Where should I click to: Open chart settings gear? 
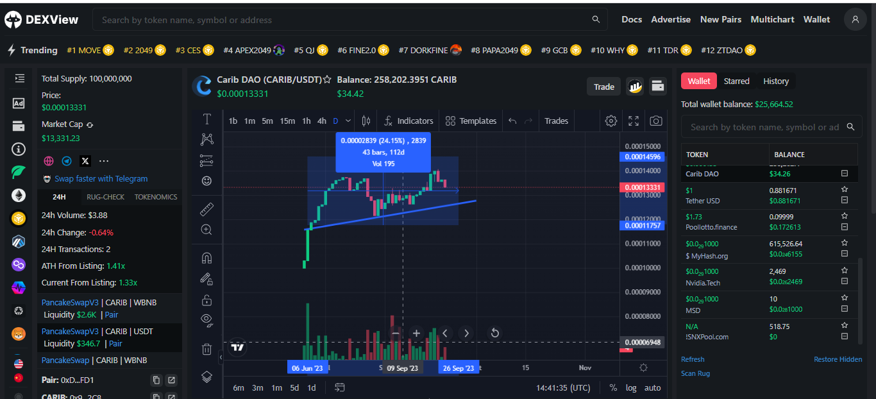[x=611, y=121]
